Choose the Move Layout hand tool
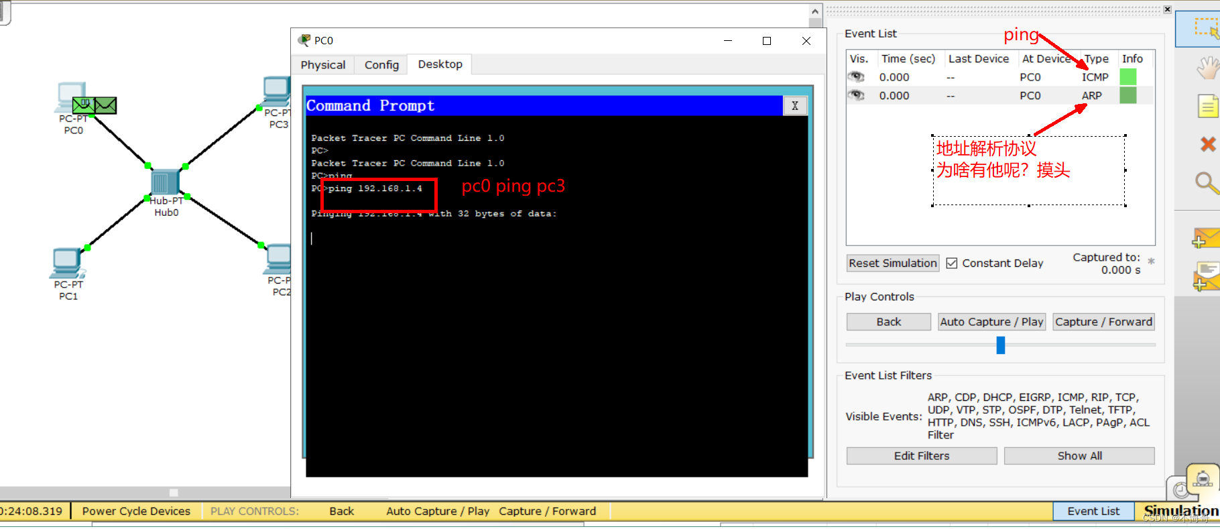 coord(1207,68)
